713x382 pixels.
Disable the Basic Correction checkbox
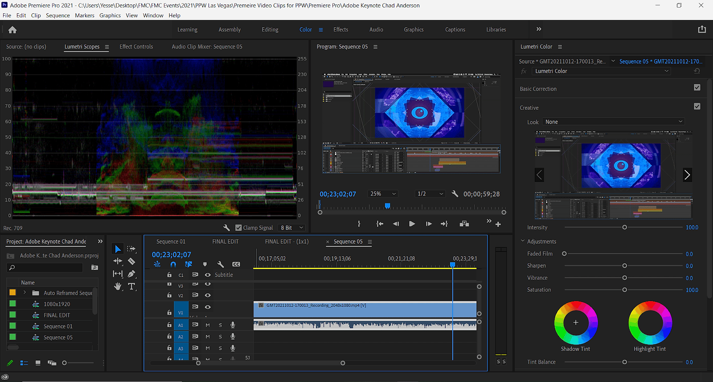tap(697, 88)
